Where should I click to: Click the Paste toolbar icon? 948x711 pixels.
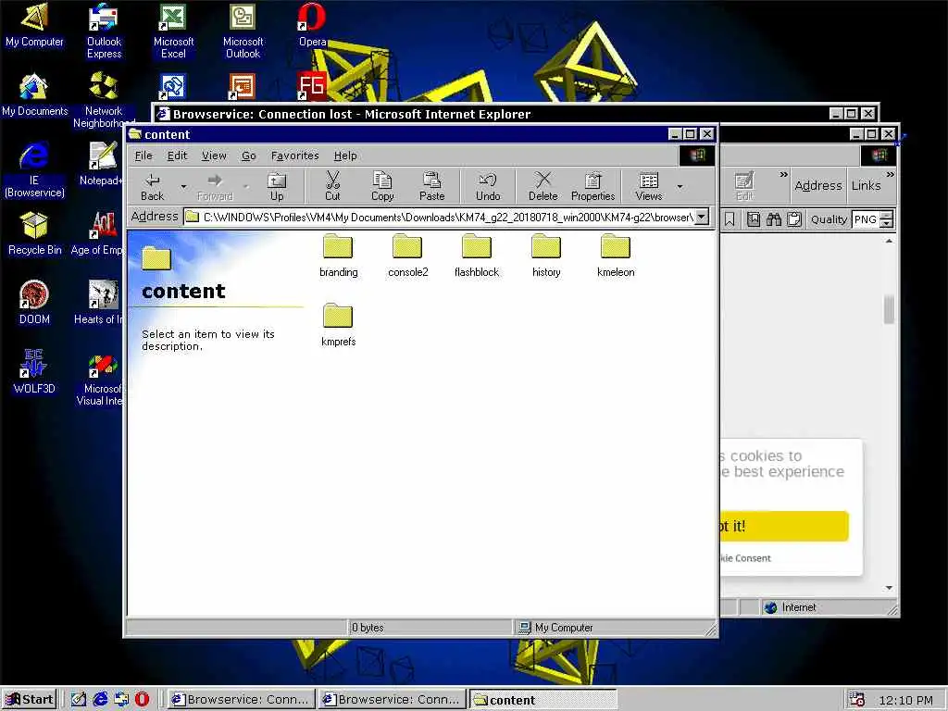tap(431, 187)
